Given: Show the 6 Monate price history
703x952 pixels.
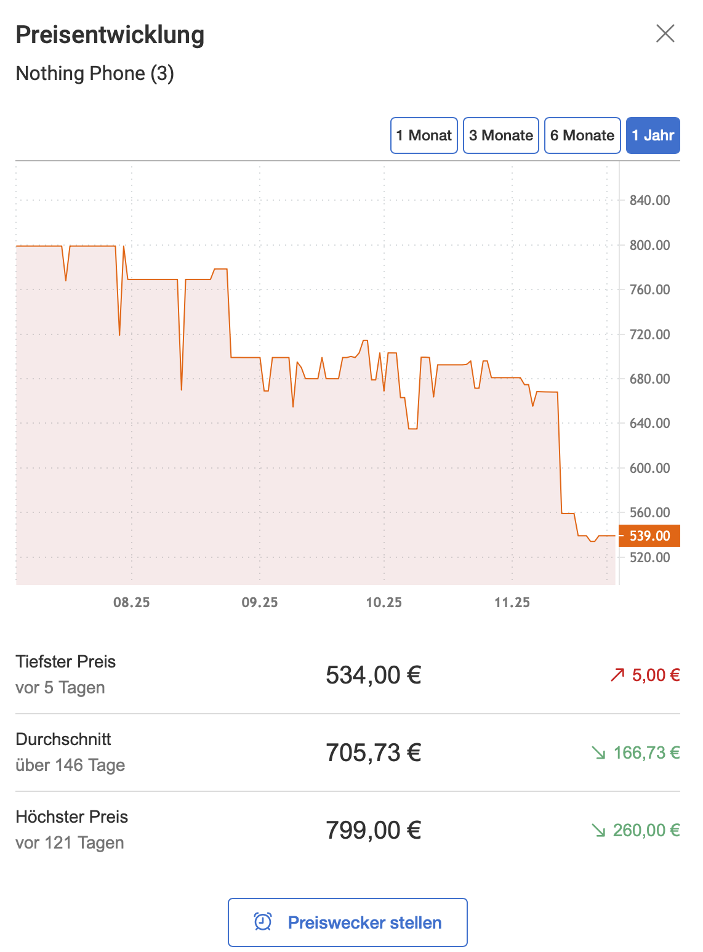Looking at the screenshot, I should 582,135.
